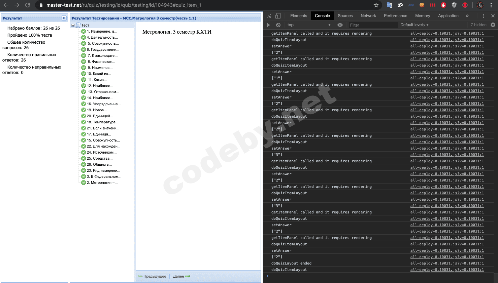Switch to the Elements tab
Image resolution: width=498 pixels, height=283 pixels.
pyautogui.click(x=299, y=16)
